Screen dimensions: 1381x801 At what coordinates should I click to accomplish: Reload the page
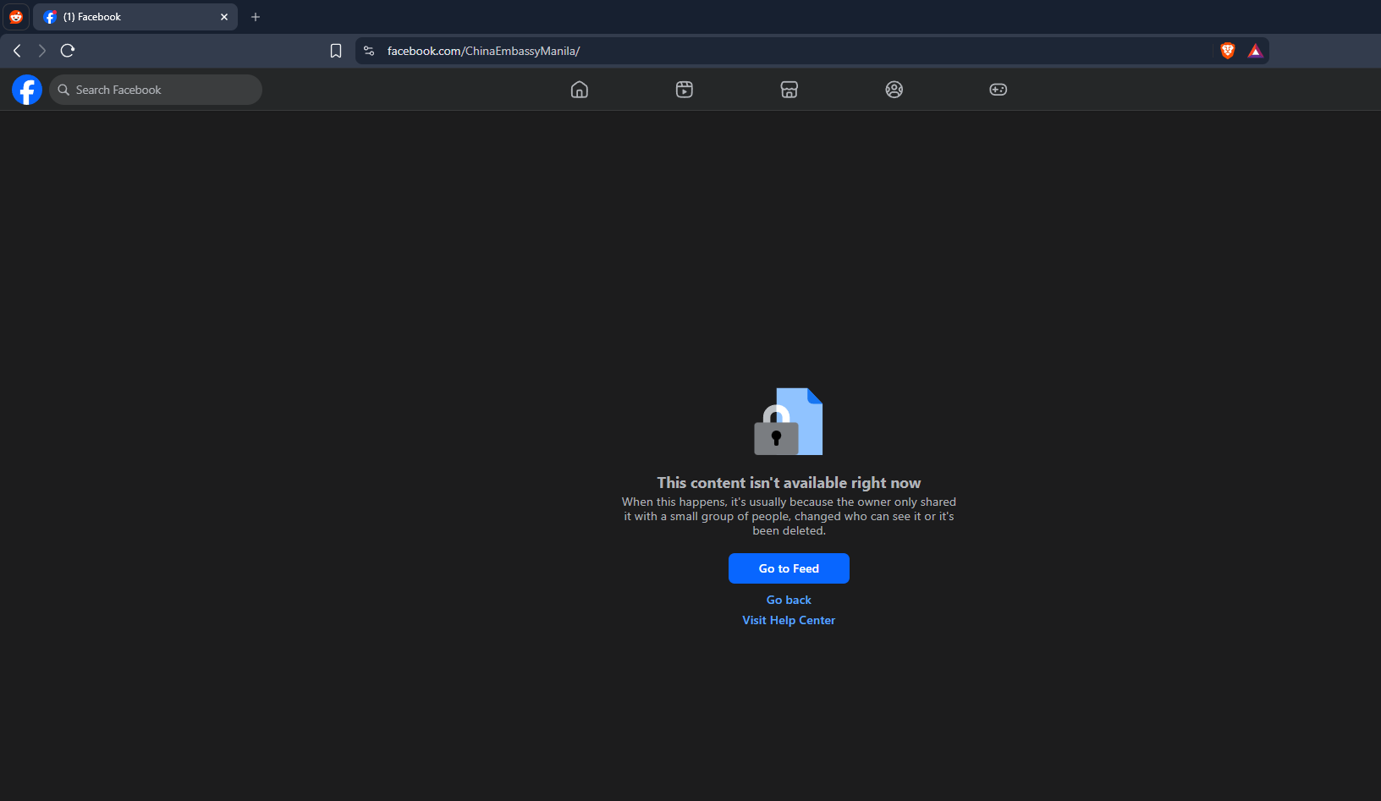click(68, 51)
